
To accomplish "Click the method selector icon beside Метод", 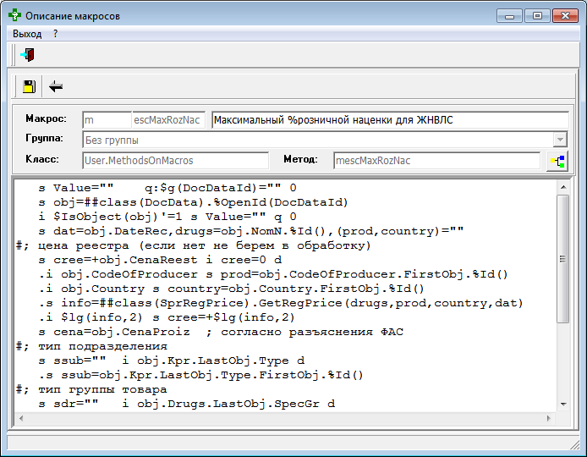I will pos(556,160).
